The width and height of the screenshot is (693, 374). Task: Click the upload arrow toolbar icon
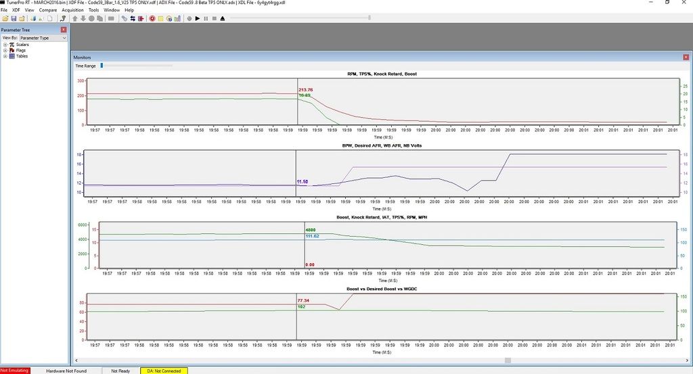(75, 18)
